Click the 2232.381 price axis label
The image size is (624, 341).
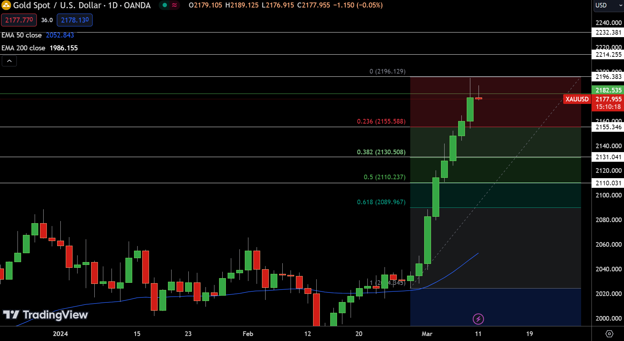pos(608,32)
